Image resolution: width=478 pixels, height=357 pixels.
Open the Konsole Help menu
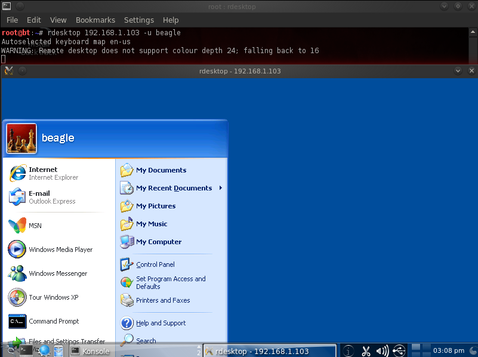click(x=171, y=20)
